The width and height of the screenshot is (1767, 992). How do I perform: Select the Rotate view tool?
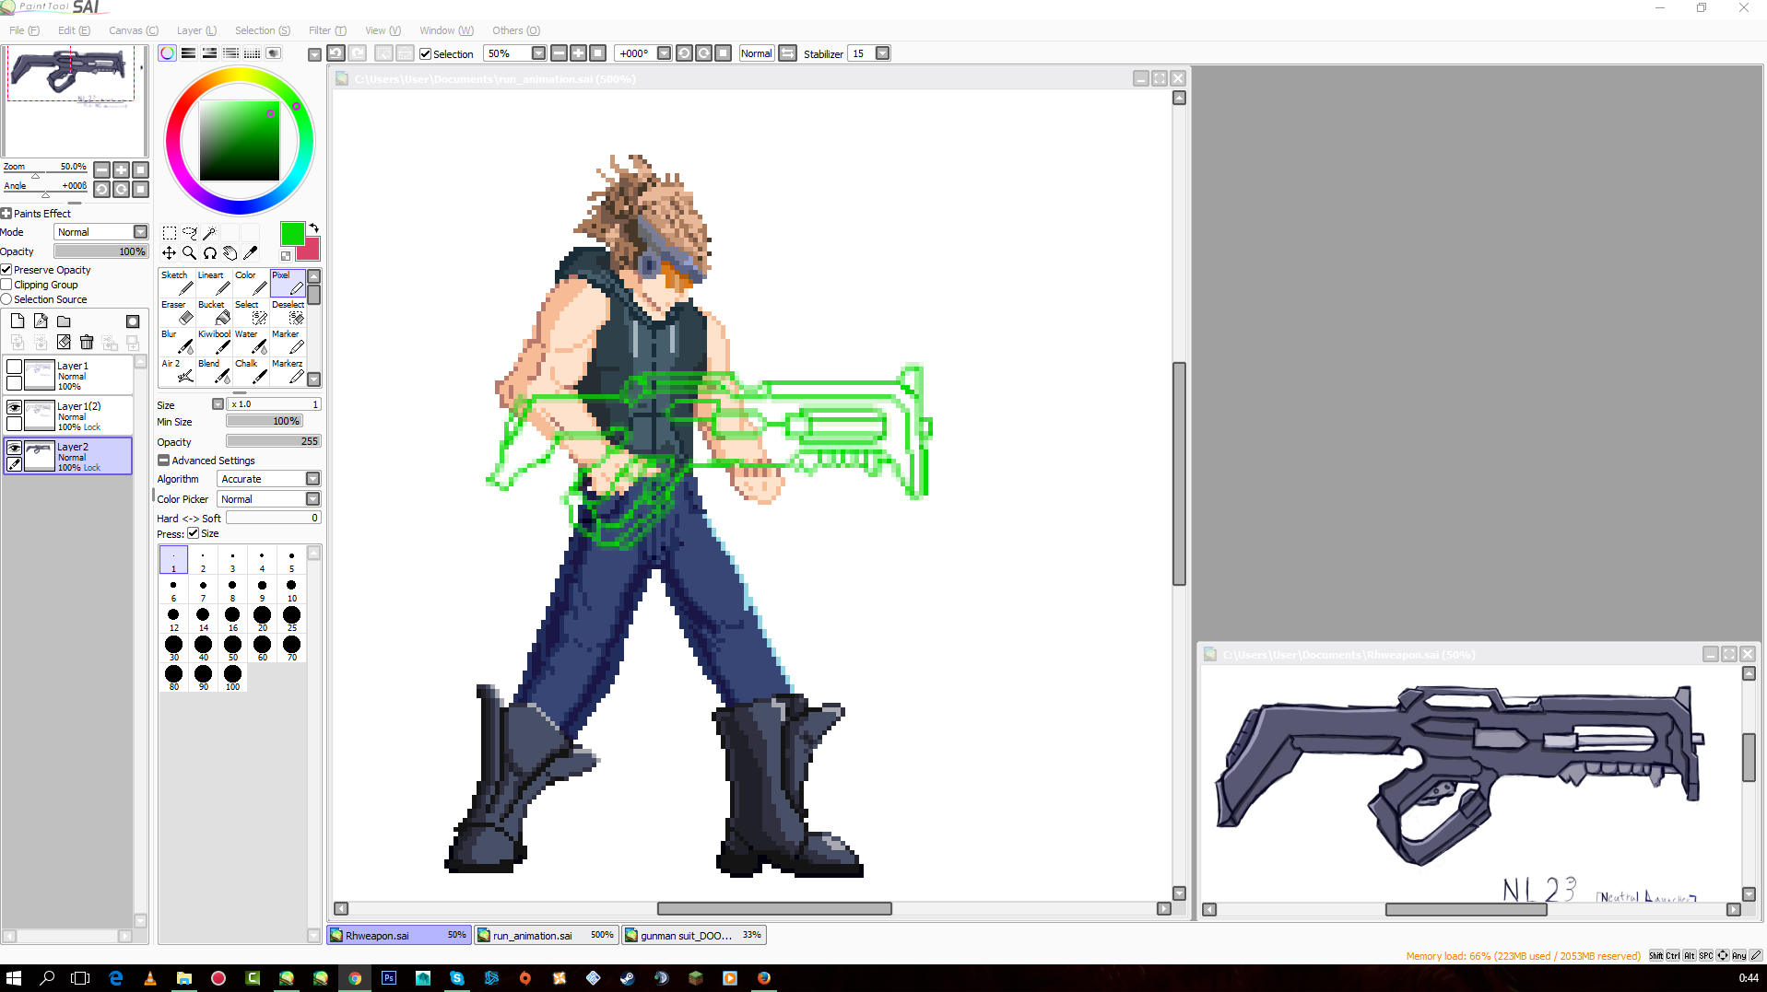(210, 253)
